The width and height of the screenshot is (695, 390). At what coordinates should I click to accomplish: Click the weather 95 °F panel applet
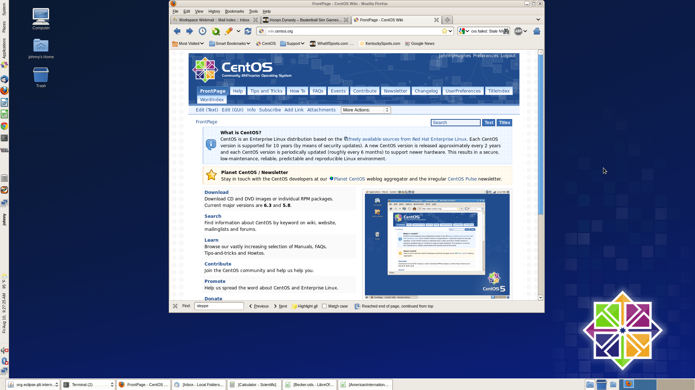(x=4, y=281)
